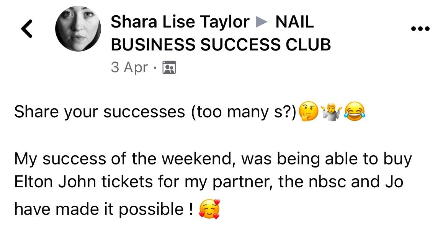
Task: Click the group audience icon beside date
Action: click(x=169, y=68)
